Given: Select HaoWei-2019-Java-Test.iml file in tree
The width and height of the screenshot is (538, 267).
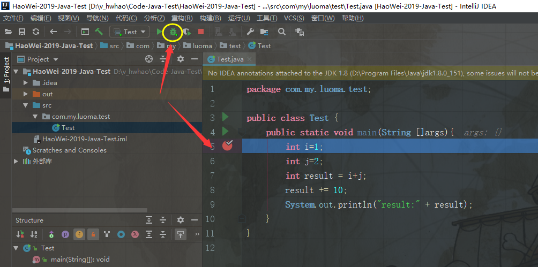Looking at the screenshot, I should 85,139.
